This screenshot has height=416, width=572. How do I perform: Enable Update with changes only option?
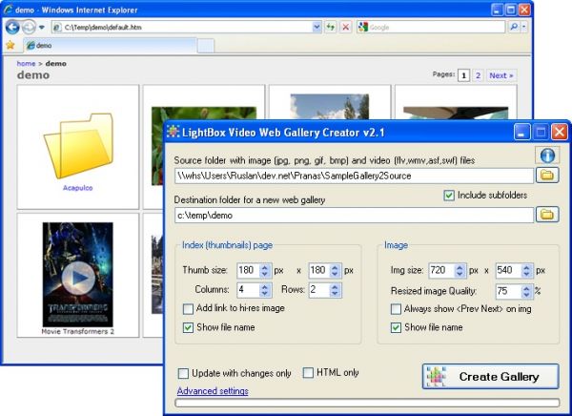(183, 373)
